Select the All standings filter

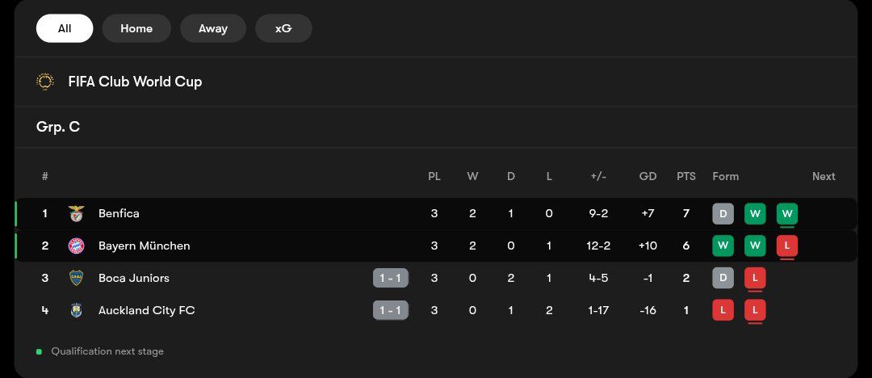coord(65,28)
